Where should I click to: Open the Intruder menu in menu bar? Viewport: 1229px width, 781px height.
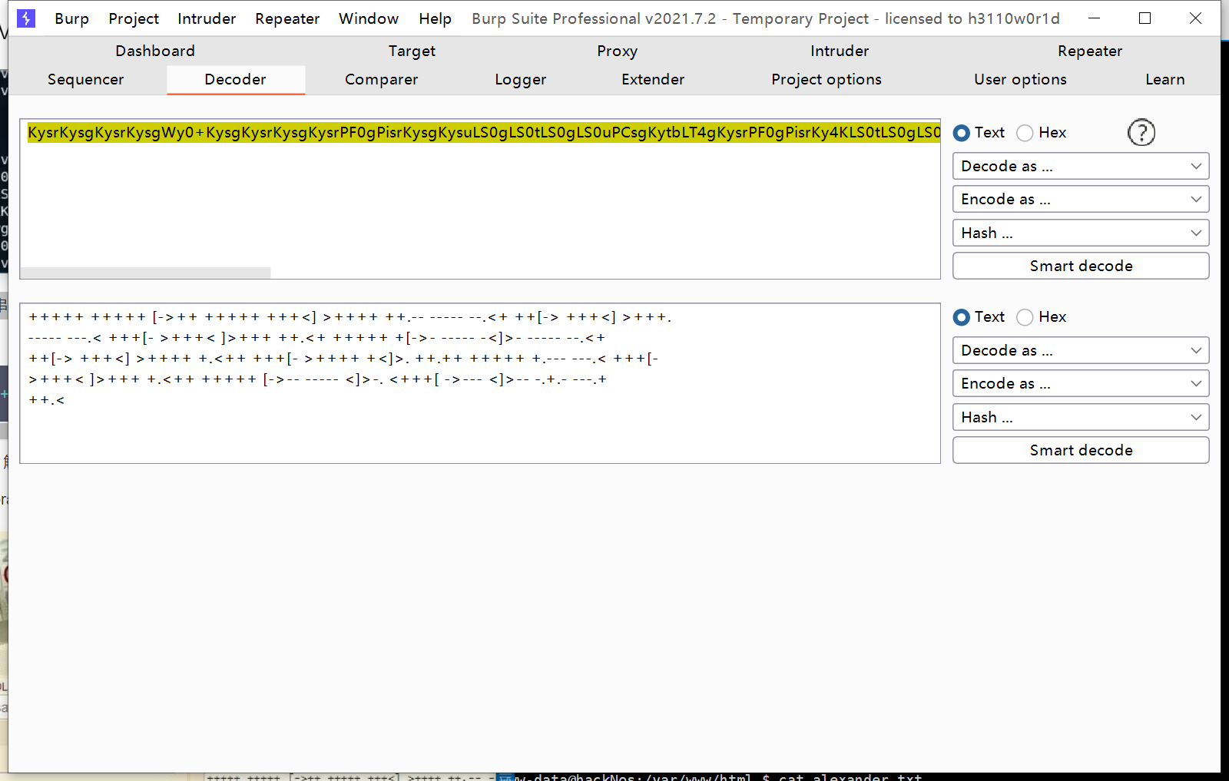[x=207, y=18]
